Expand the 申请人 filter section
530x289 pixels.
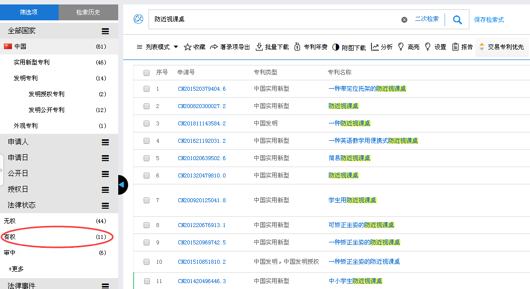point(105,142)
